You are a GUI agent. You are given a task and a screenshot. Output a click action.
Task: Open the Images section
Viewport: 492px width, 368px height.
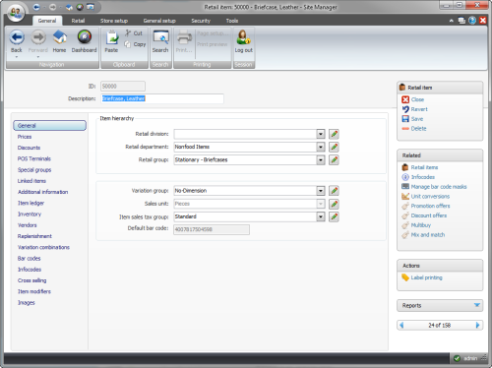click(27, 303)
